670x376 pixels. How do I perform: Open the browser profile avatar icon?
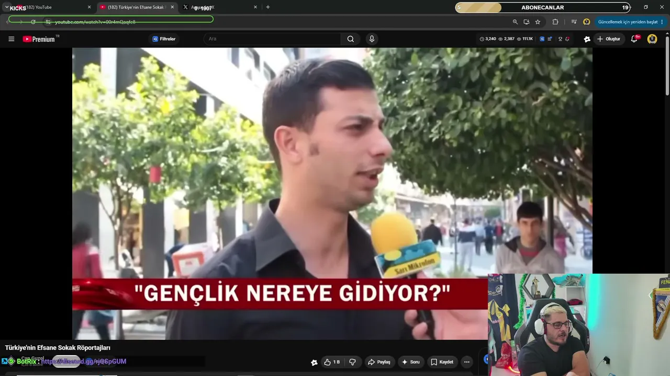tap(587, 22)
